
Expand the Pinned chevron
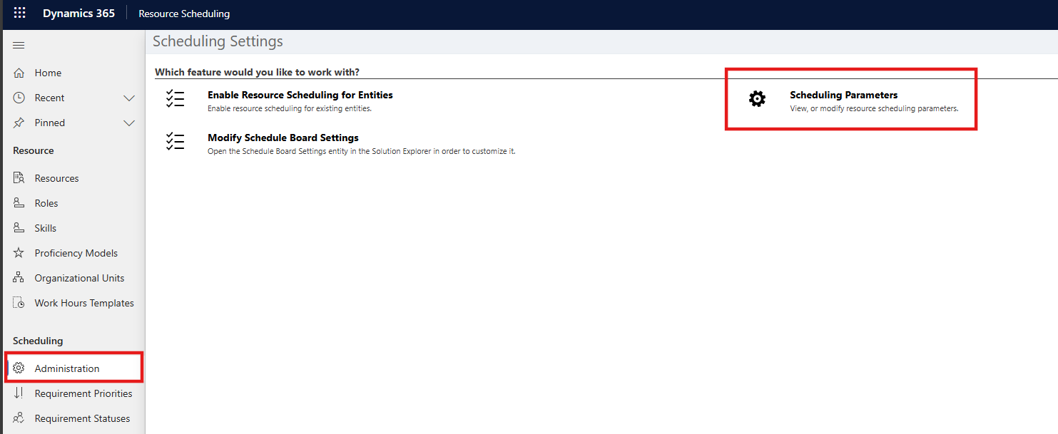129,123
